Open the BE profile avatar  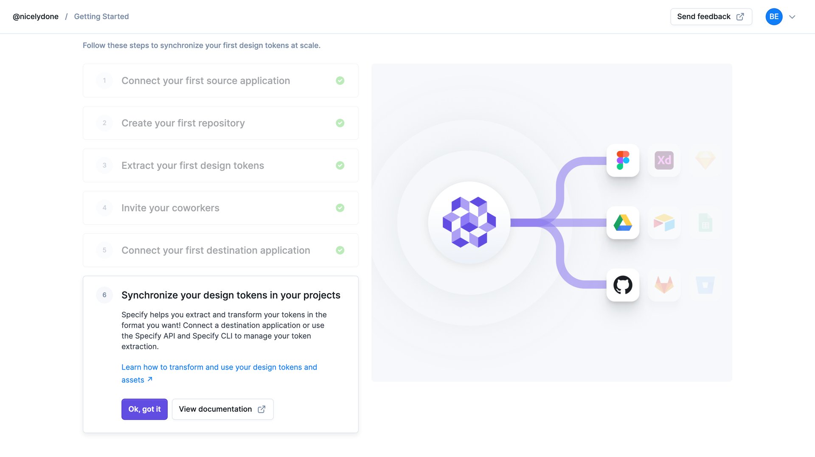coord(774,17)
